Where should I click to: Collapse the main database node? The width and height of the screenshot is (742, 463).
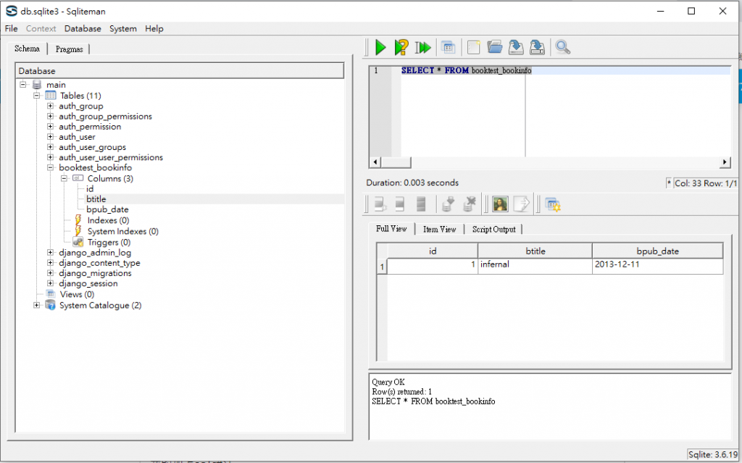(x=22, y=85)
